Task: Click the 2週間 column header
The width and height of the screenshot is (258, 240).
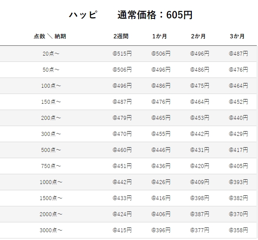Action: click(x=121, y=36)
